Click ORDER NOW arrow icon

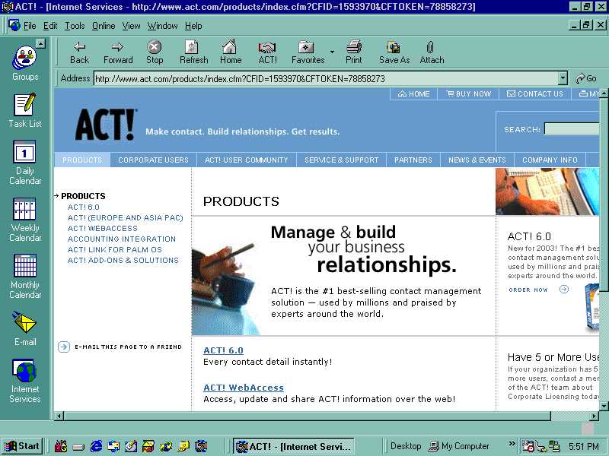pyautogui.click(x=564, y=290)
